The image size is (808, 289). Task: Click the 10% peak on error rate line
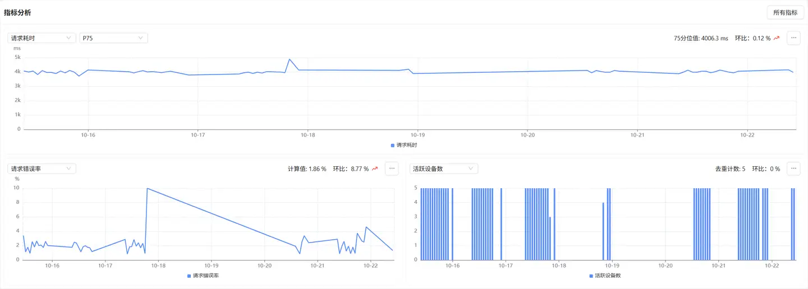[147, 189]
